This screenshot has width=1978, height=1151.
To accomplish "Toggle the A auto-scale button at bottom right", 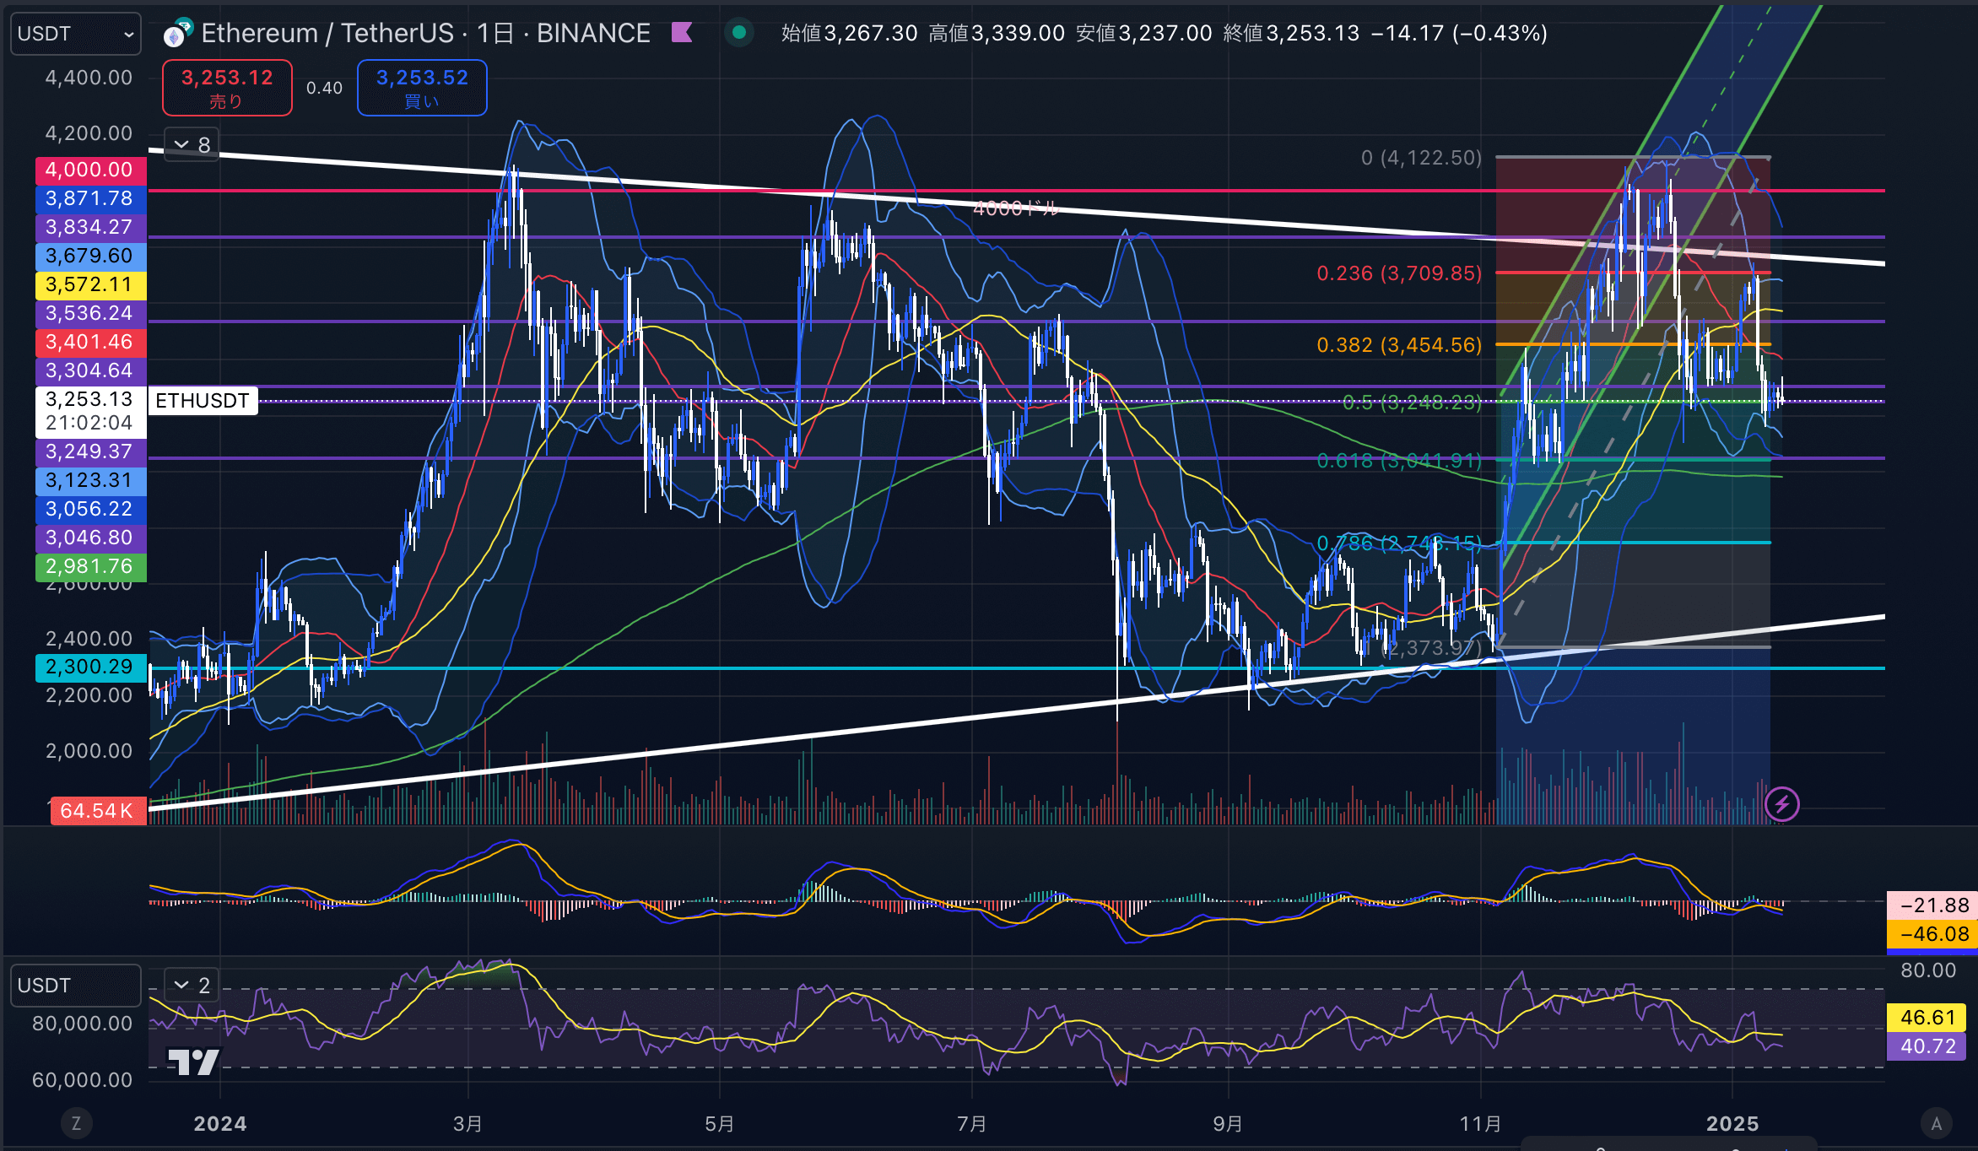I will pyautogui.click(x=1937, y=1123).
